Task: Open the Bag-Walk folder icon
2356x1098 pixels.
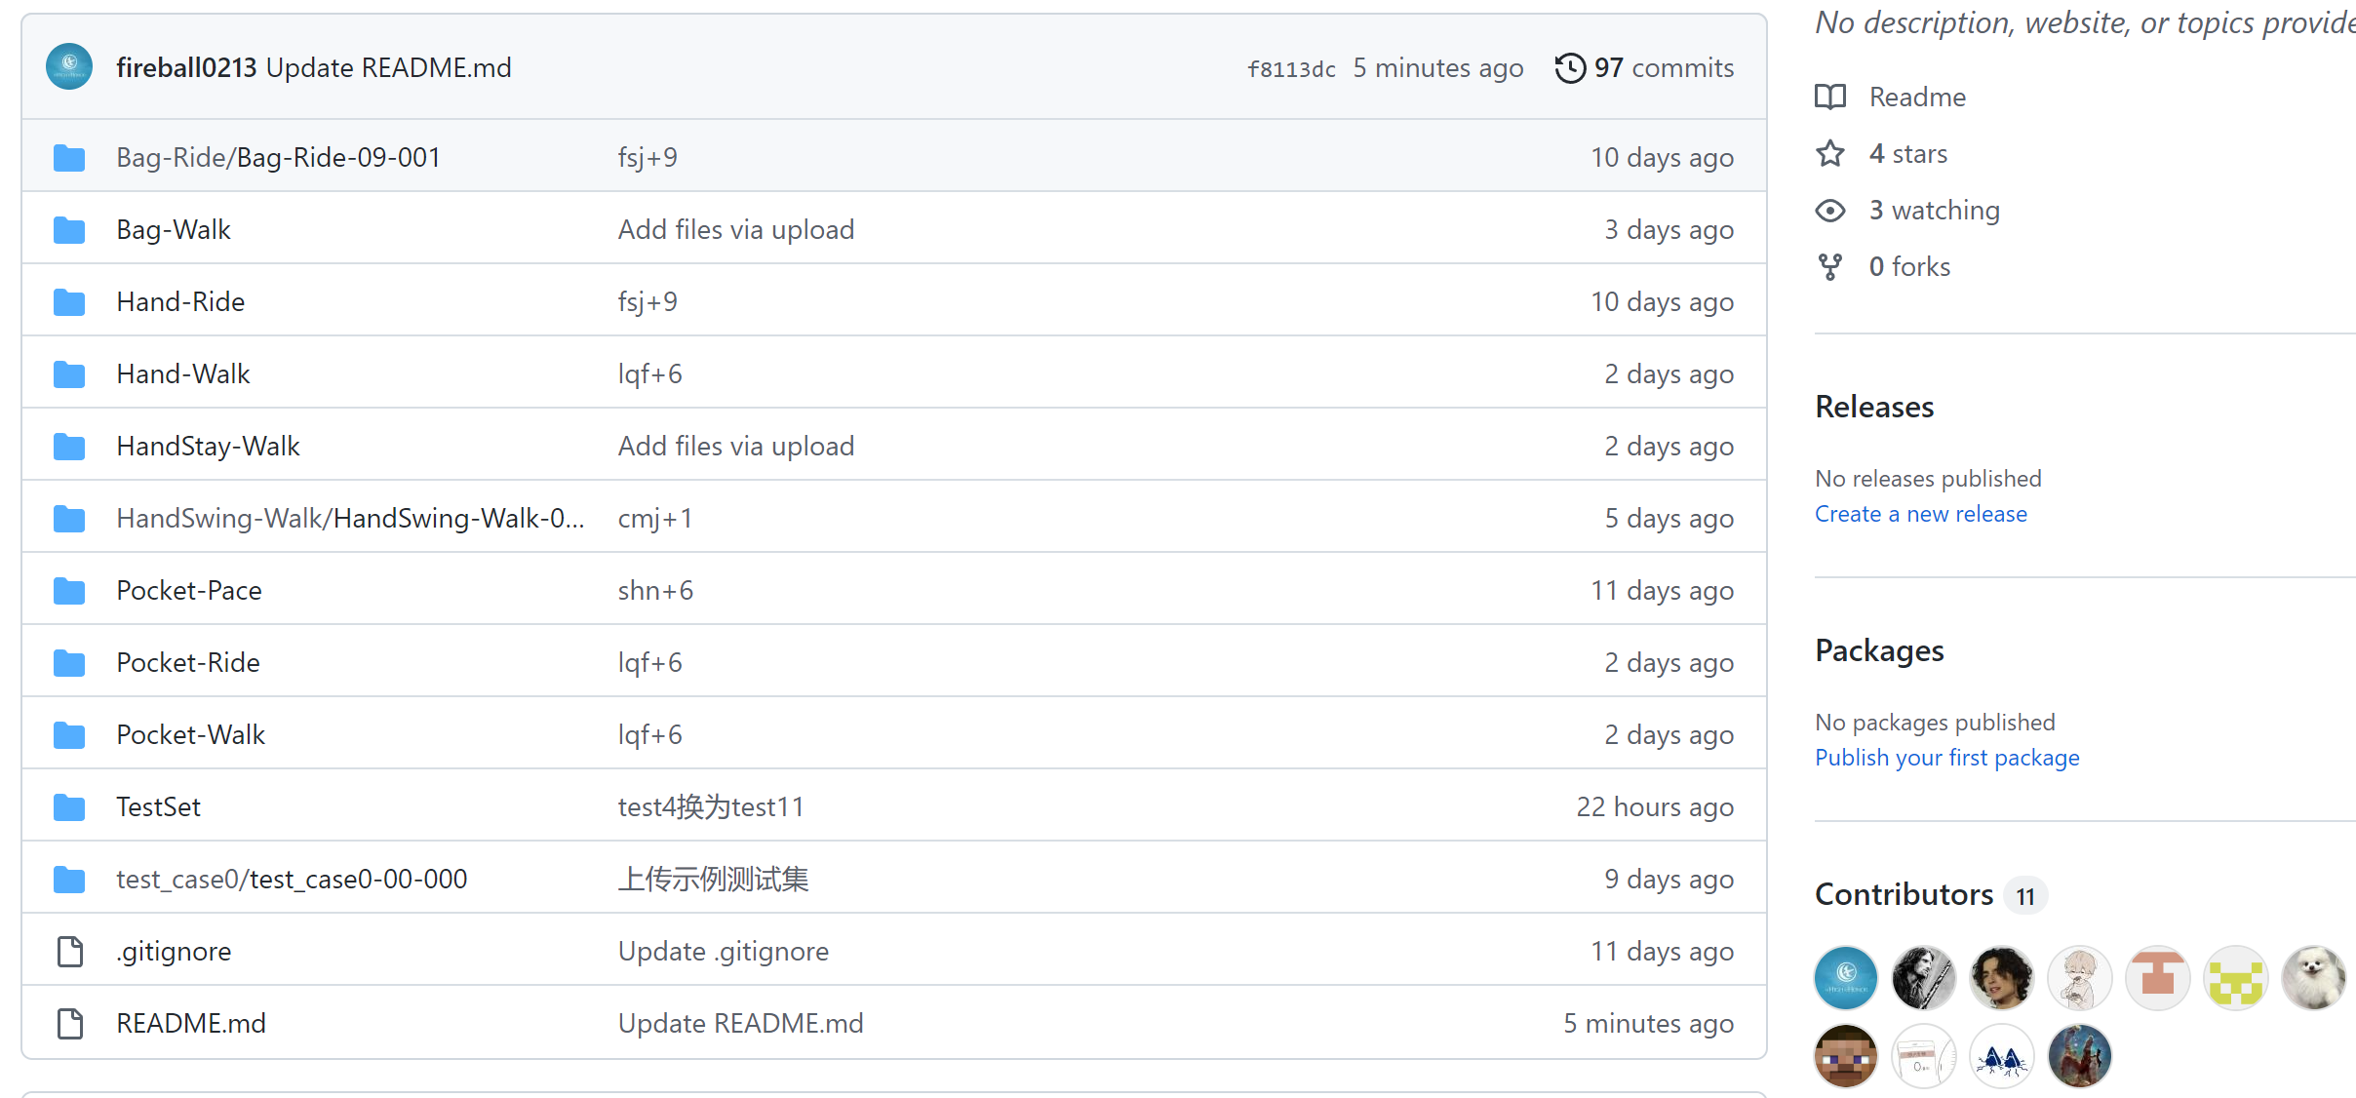Action: pyautogui.click(x=69, y=230)
